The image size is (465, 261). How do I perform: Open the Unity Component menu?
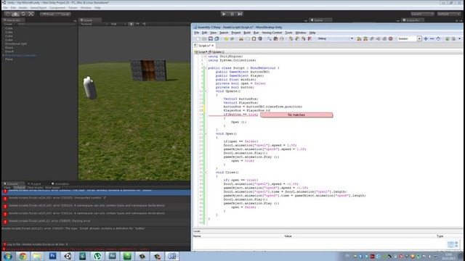click(x=57, y=8)
